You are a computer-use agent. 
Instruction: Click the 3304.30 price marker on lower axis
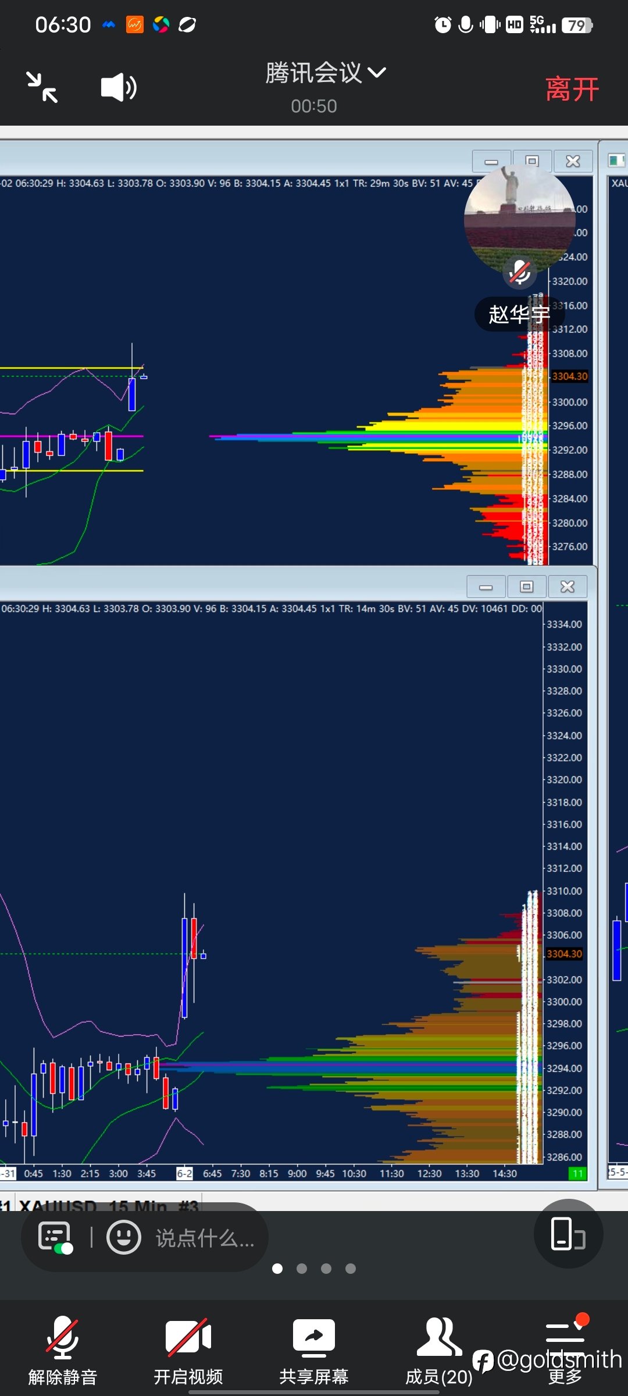(564, 954)
